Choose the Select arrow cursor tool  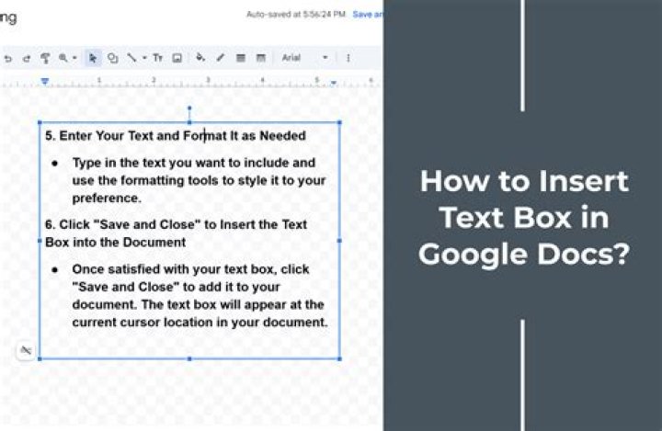[x=93, y=58]
